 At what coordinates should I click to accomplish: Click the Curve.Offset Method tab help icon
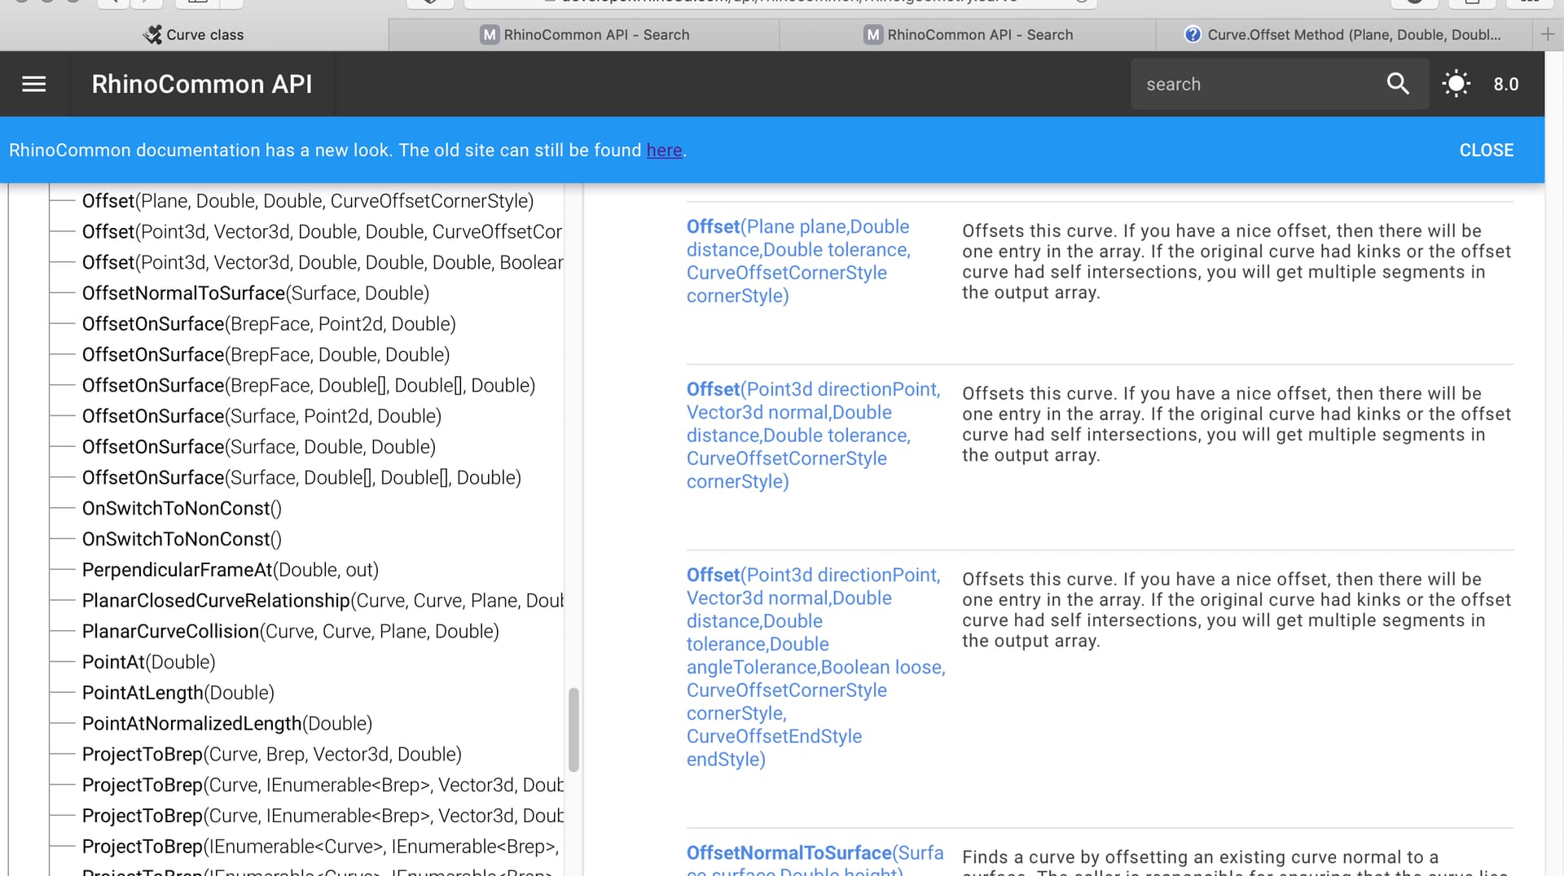click(1192, 34)
